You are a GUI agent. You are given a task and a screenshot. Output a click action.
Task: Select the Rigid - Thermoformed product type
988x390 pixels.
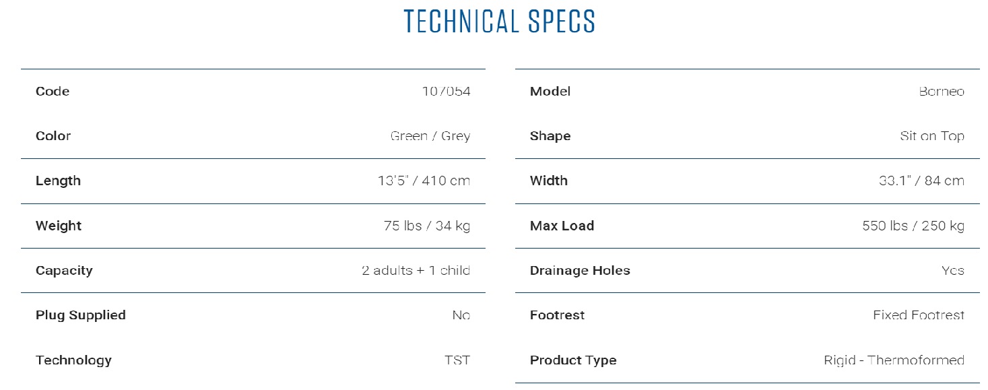pos(894,360)
